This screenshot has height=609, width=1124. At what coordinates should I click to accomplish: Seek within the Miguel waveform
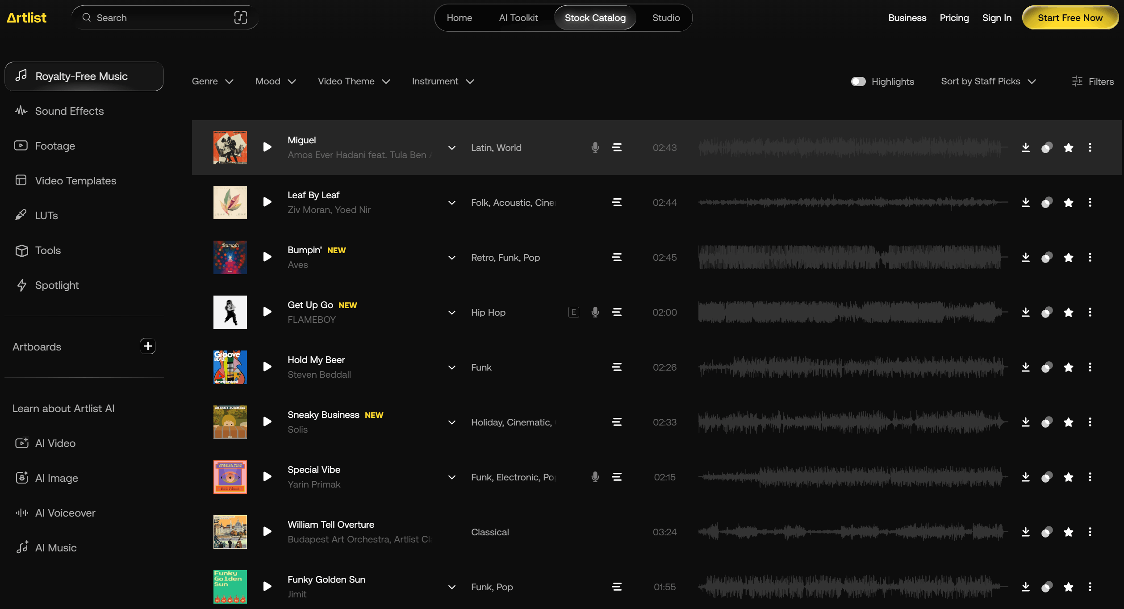pos(853,147)
